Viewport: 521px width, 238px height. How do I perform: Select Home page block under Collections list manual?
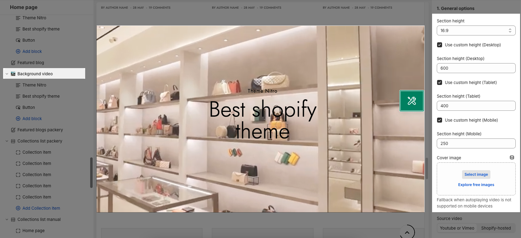33,231
